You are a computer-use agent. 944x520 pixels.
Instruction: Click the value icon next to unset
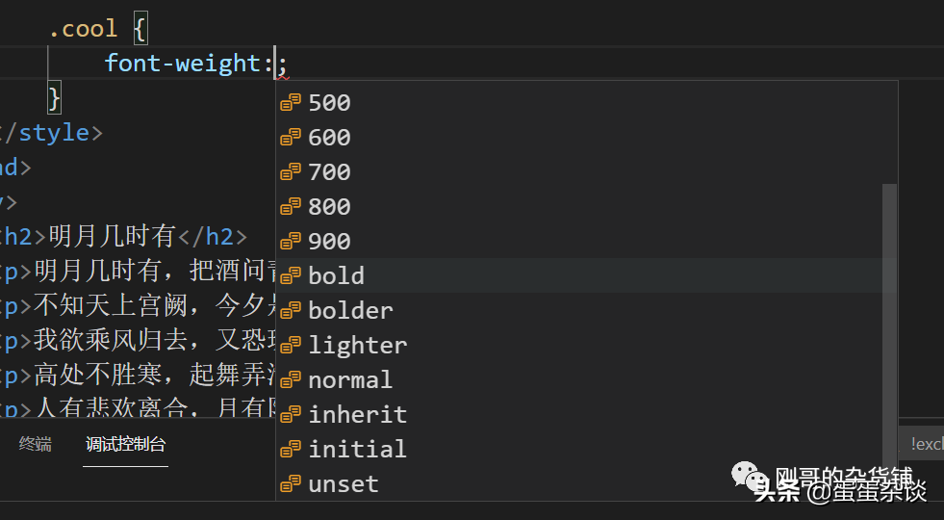[291, 484]
